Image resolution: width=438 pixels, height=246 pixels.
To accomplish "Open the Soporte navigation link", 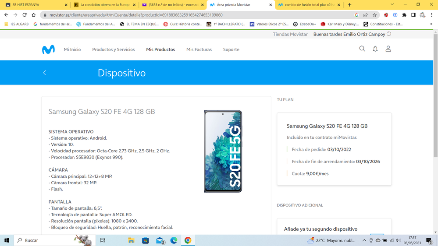I will (x=231, y=49).
